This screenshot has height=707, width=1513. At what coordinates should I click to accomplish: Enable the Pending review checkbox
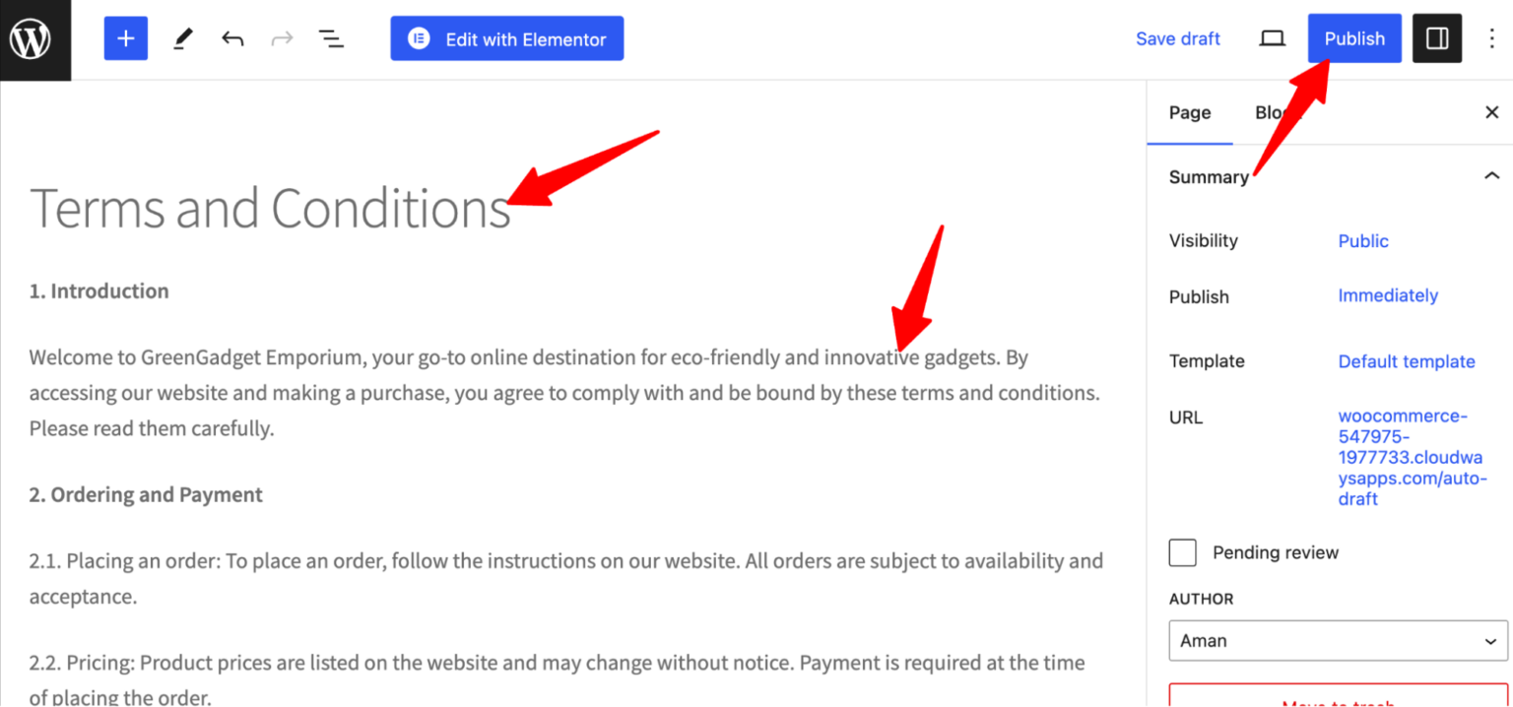coord(1182,552)
